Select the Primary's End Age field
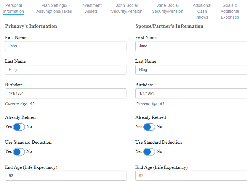This screenshot has width=247, height=183. point(65,176)
